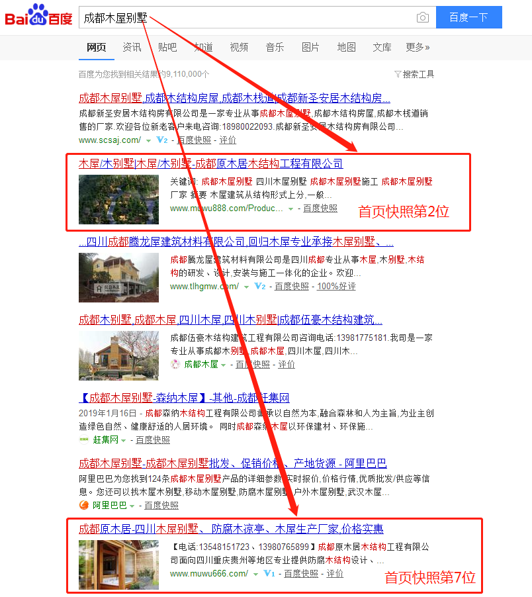Expand the dropdown arrow next to 阿里巴巴
This screenshot has width=532, height=597.
tap(132, 506)
